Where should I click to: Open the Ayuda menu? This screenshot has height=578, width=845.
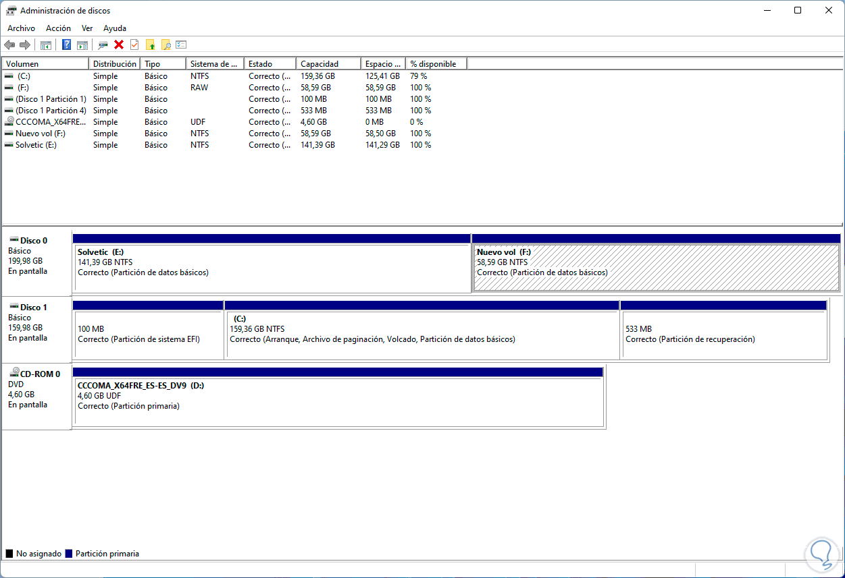(115, 28)
